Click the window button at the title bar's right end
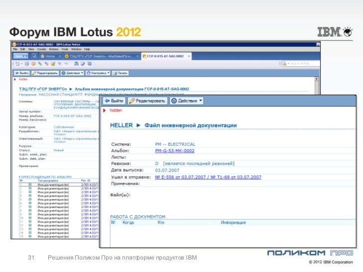Image resolution: width=363 pixels, height=272 pixels. point(318,44)
